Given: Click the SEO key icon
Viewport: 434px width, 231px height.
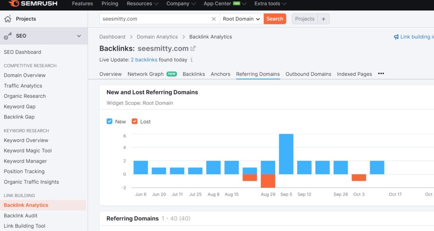Looking at the screenshot, I should (8, 36).
